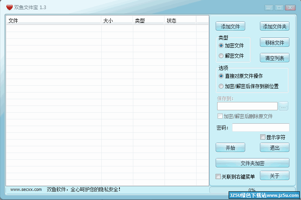Click the 双鱼文件宝 1.3 title text
Viewport: 301px width, 200px height.
(30, 7)
